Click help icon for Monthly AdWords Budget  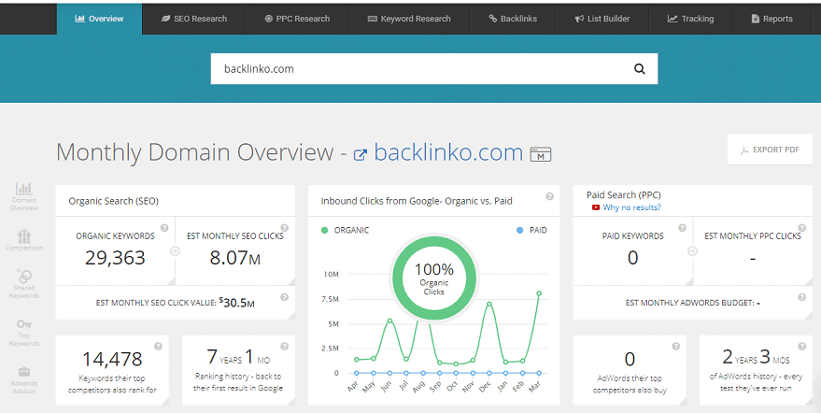click(801, 297)
